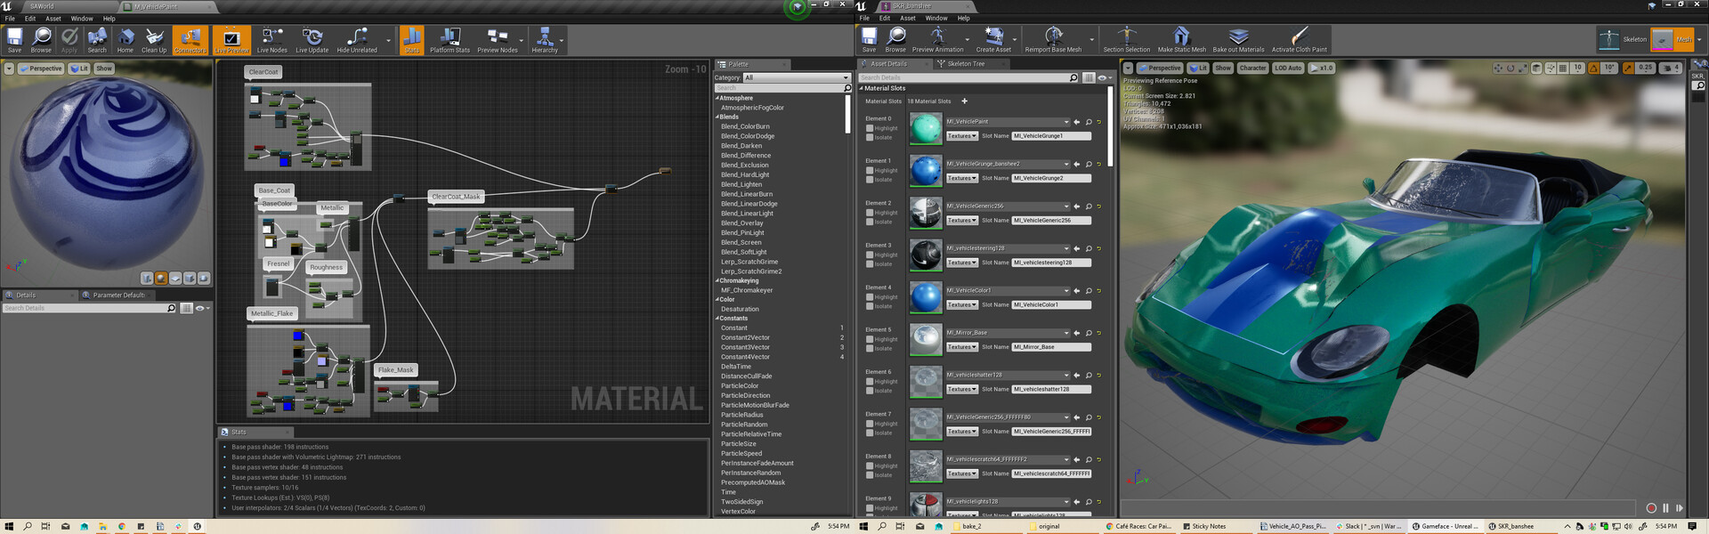Tick Isolate for Element 4
Image resolution: width=1709 pixels, height=534 pixels.
[x=870, y=306]
